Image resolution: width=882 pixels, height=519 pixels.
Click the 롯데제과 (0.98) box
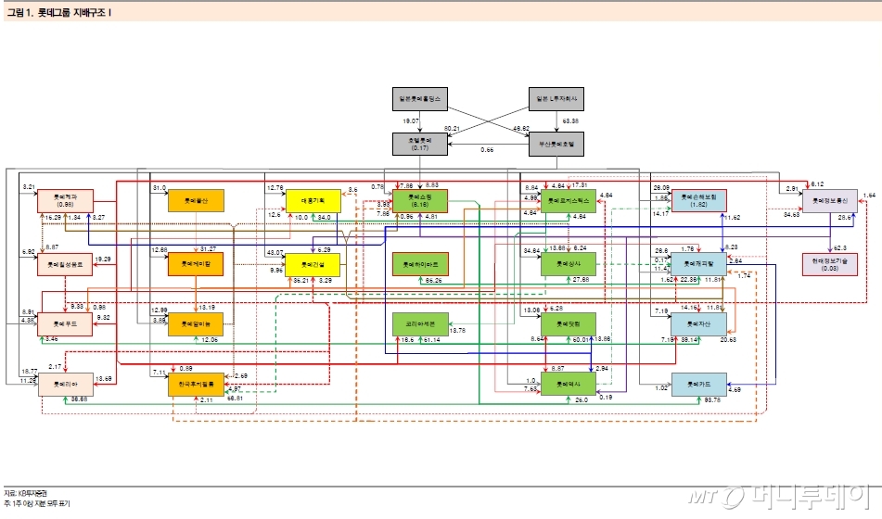coord(67,200)
